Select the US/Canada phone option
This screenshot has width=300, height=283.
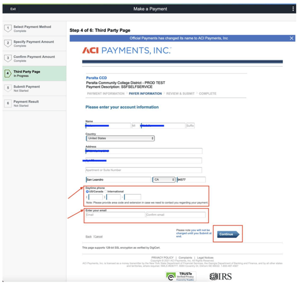pos(87,192)
